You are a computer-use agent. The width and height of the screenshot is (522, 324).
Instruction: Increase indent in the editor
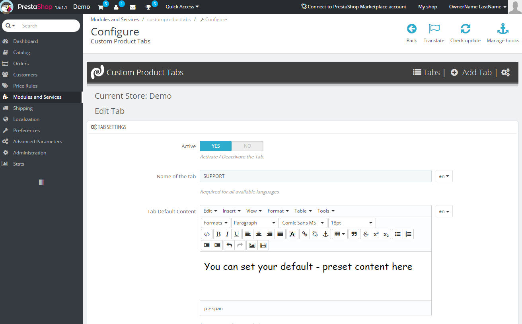click(x=217, y=245)
